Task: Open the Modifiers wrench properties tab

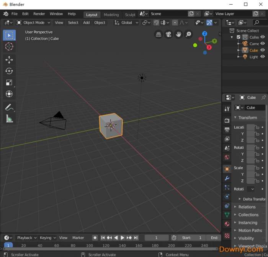Action: pyautogui.click(x=227, y=178)
